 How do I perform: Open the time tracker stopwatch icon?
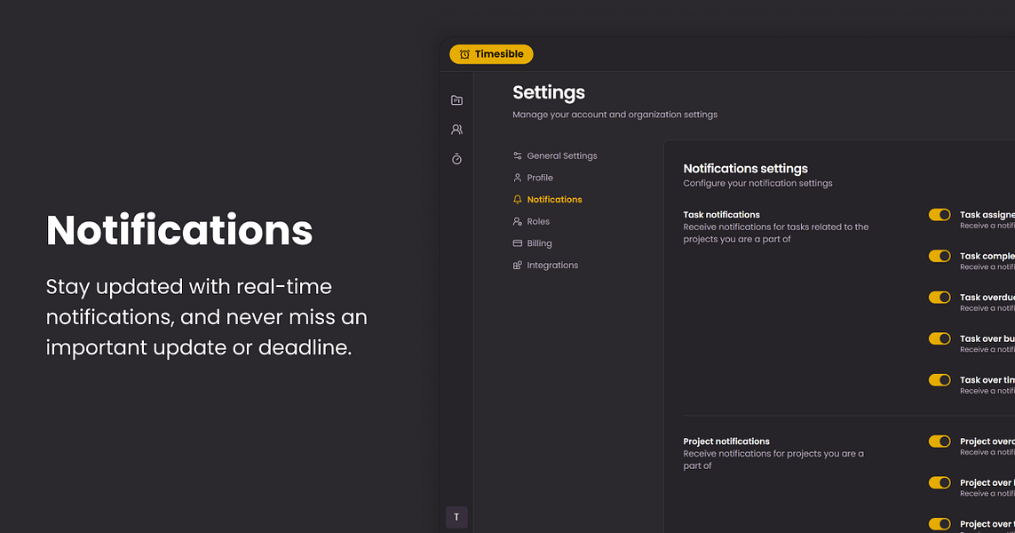tap(457, 159)
